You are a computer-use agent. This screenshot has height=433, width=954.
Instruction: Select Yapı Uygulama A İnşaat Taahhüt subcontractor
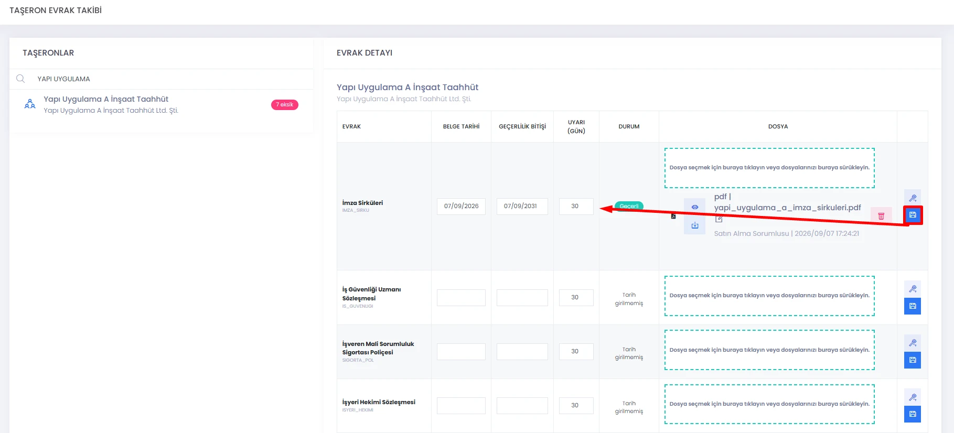(162, 104)
